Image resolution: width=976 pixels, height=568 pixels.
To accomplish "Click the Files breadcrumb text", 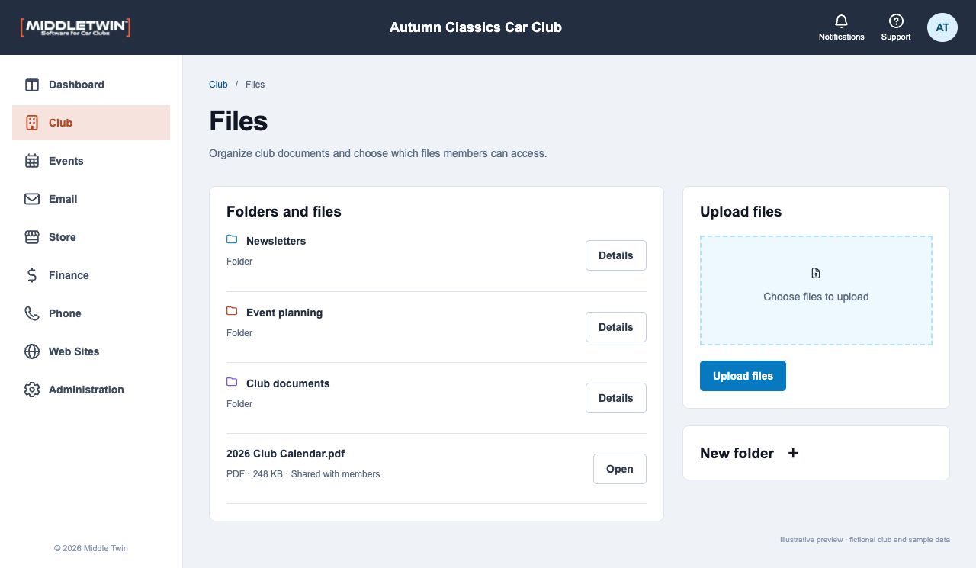I will coord(255,85).
